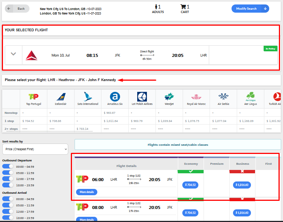Screen dimensions: 283x222
Task: Select Amadeus Six 1 stop fare $1,011.64
Action: pyautogui.click(x=111, y=121)
